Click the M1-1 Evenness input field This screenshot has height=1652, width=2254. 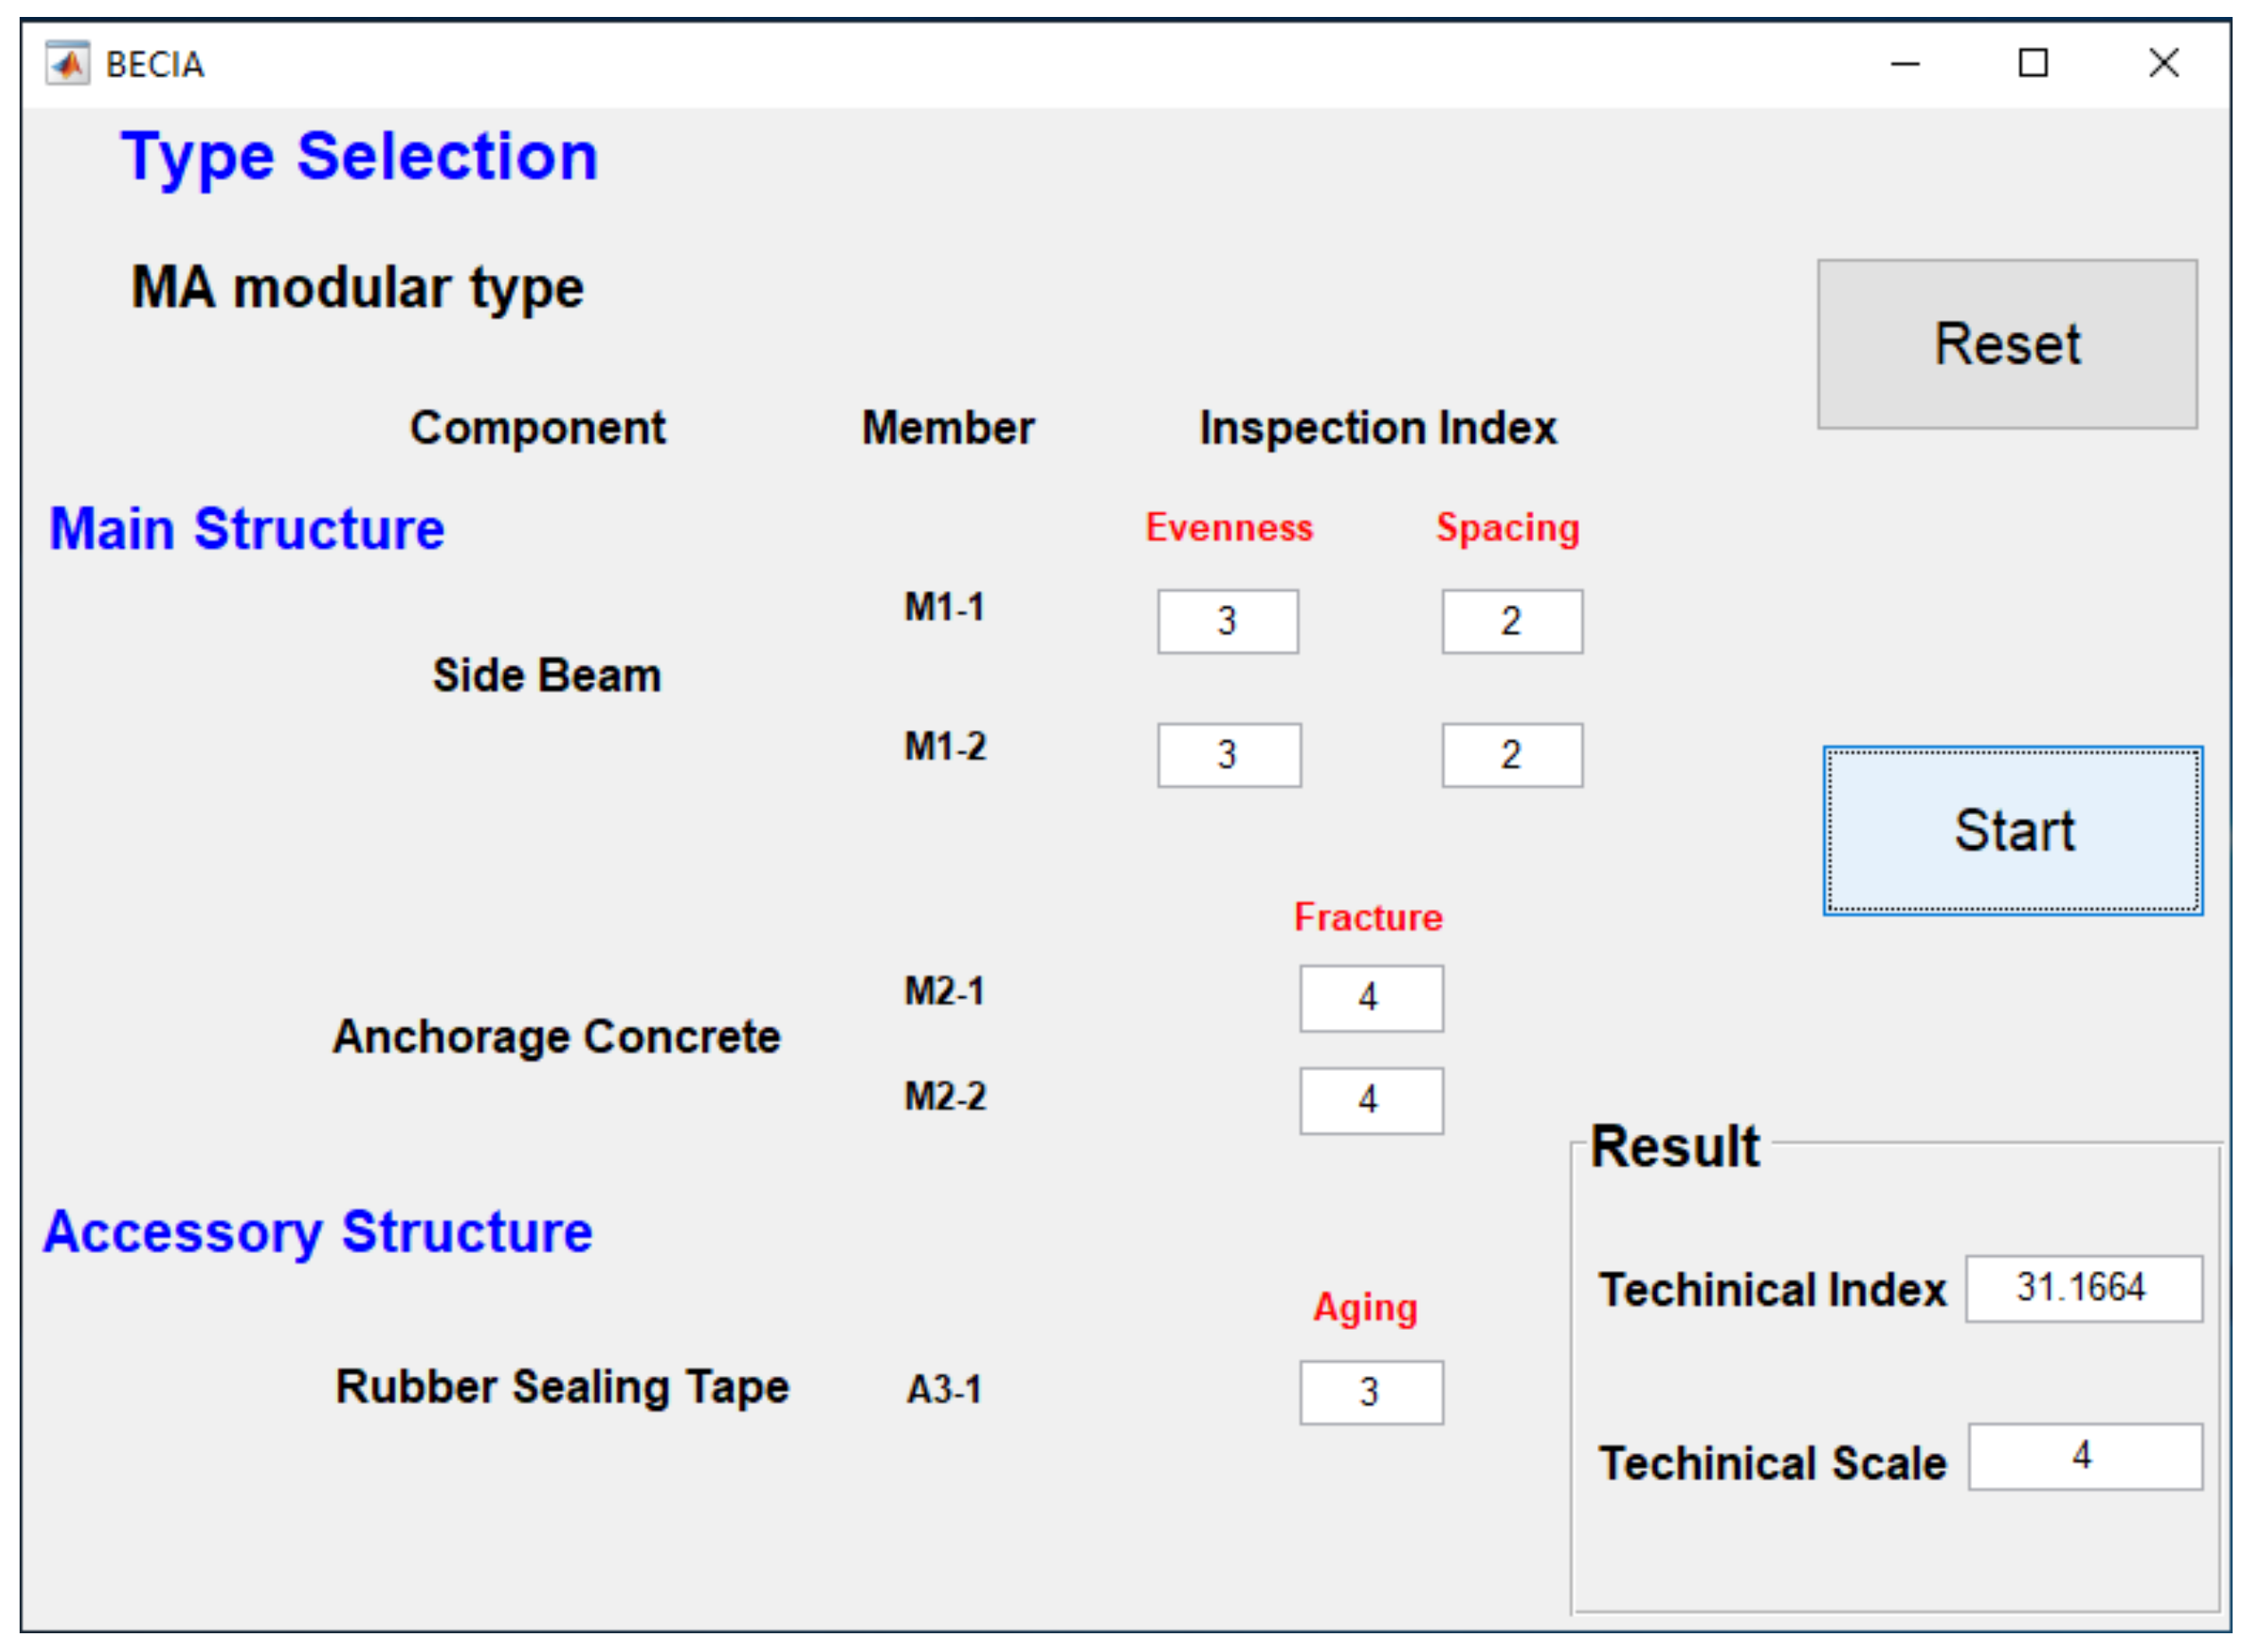[x=1228, y=621]
